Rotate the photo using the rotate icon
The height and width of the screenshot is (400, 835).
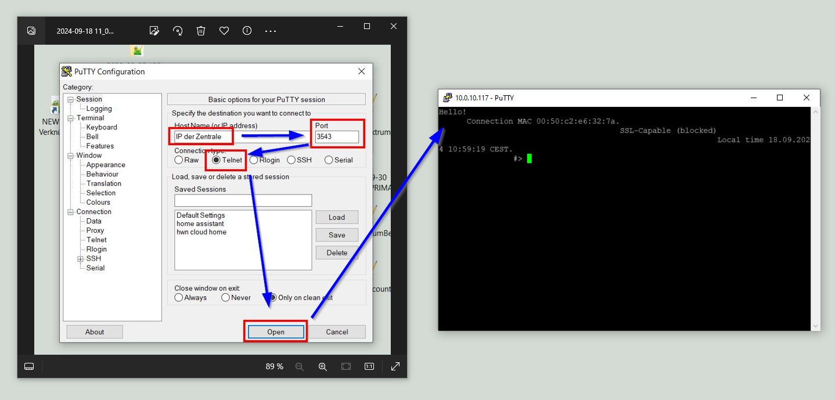coord(178,31)
